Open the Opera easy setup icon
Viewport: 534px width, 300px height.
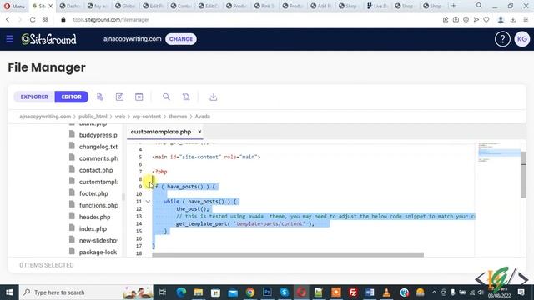point(526,20)
